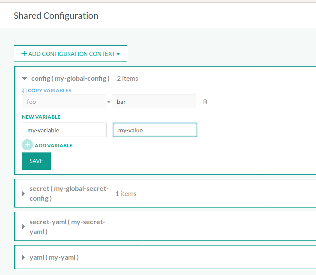
Task: Expand the yaml section arrow
Action: [24, 257]
